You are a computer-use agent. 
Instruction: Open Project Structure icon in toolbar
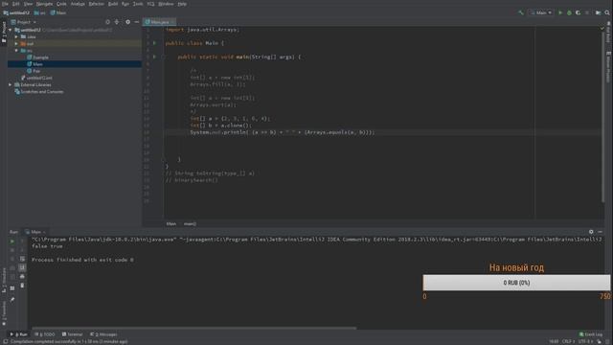click(x=598, y=12)
